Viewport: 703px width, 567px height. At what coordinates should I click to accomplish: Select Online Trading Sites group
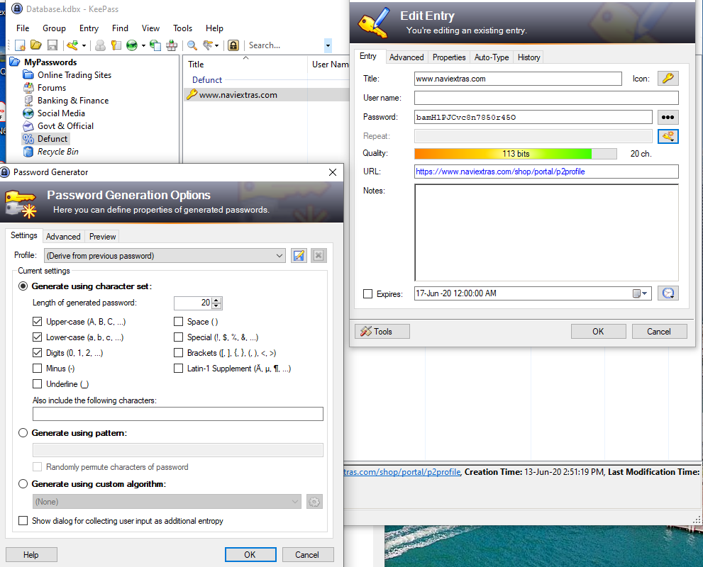pyautogui.click(x=74, y=75)
